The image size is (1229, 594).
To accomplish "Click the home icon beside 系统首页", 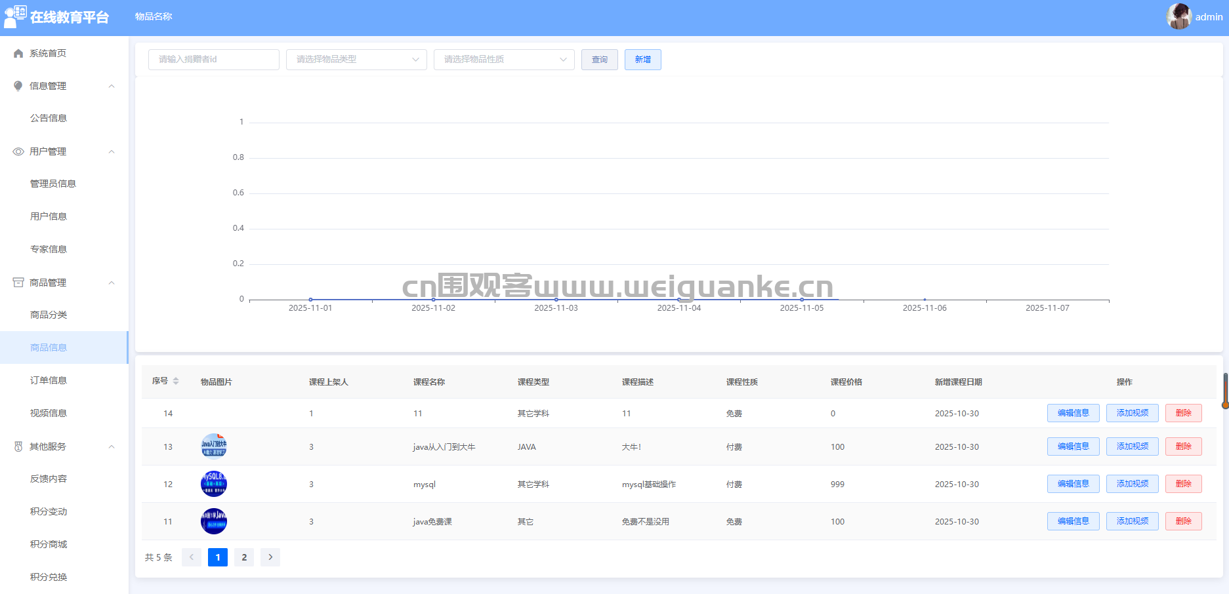I will [x=18, y=53].
